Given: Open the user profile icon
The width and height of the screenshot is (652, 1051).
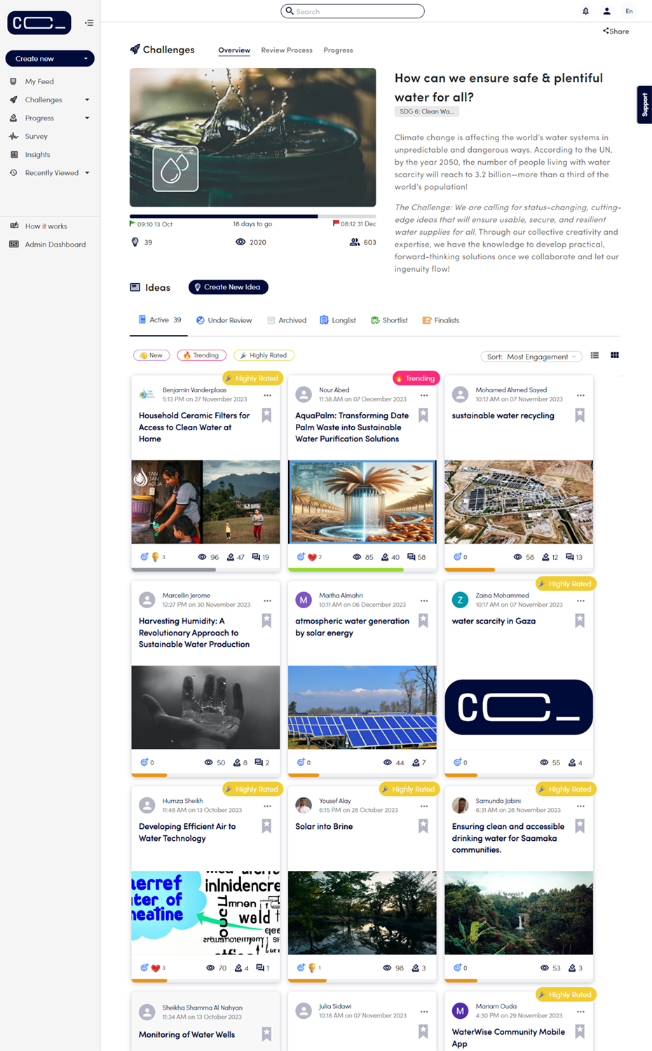Looking at the screenshot, I should (607, 11).
